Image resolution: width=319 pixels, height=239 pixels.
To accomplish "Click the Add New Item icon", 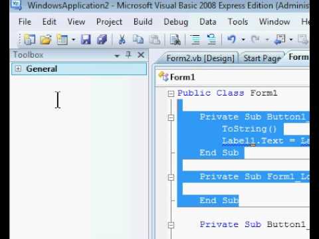I will (62, 40).
